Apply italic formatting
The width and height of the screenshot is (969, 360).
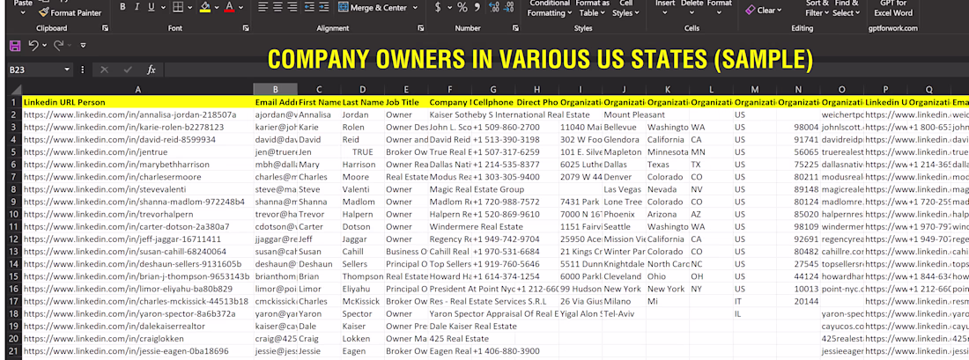pos(137,7)
